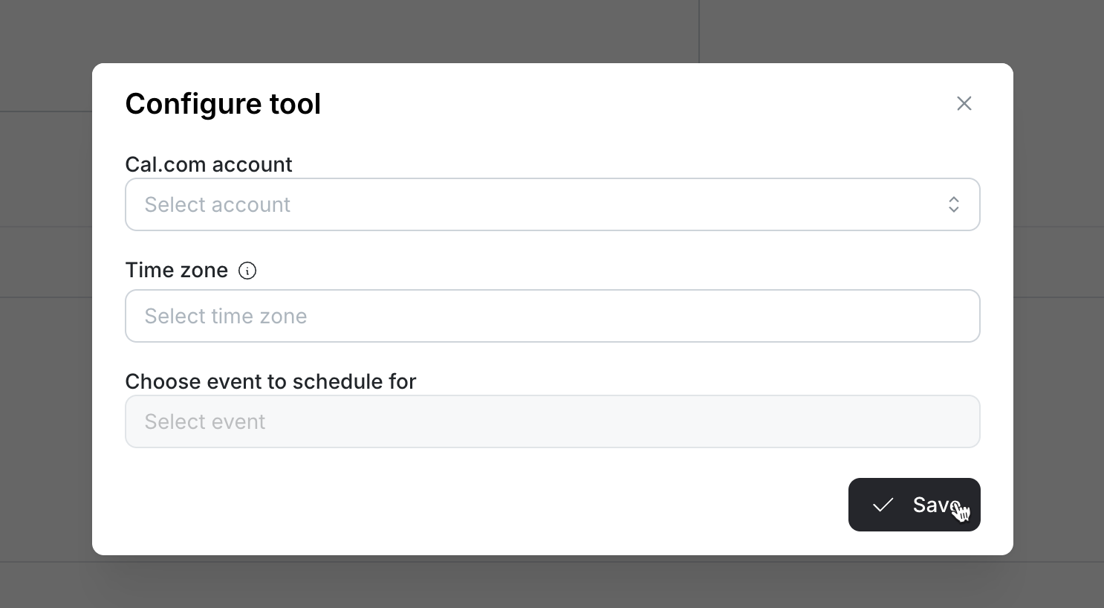The image size is (1104, 608).
Task: Save the tool configuration
Action: (x=915, y=505)
